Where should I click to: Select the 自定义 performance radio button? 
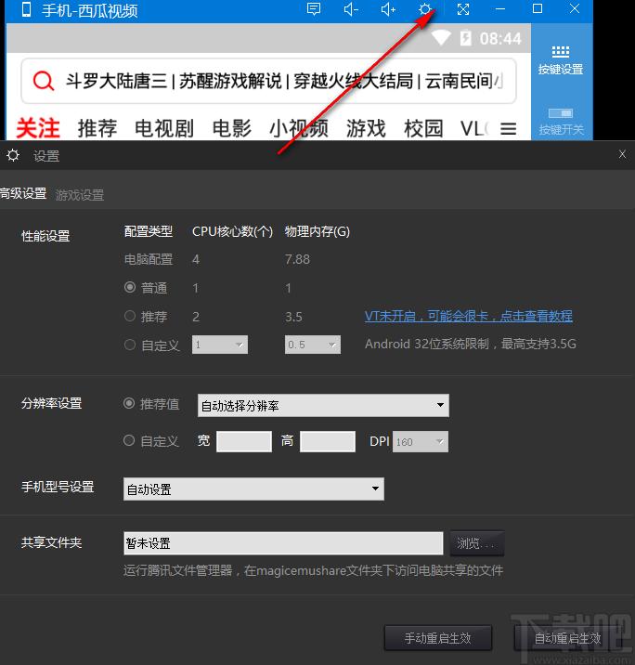click(130, 345)
